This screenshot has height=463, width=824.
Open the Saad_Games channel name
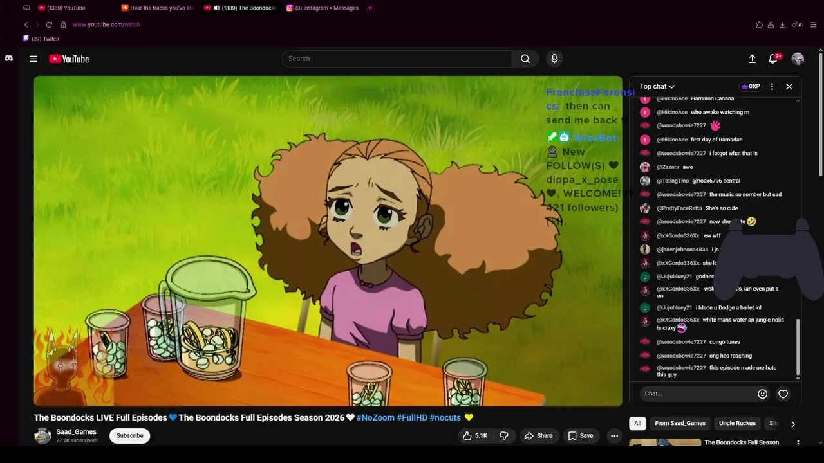coord(76,432)
